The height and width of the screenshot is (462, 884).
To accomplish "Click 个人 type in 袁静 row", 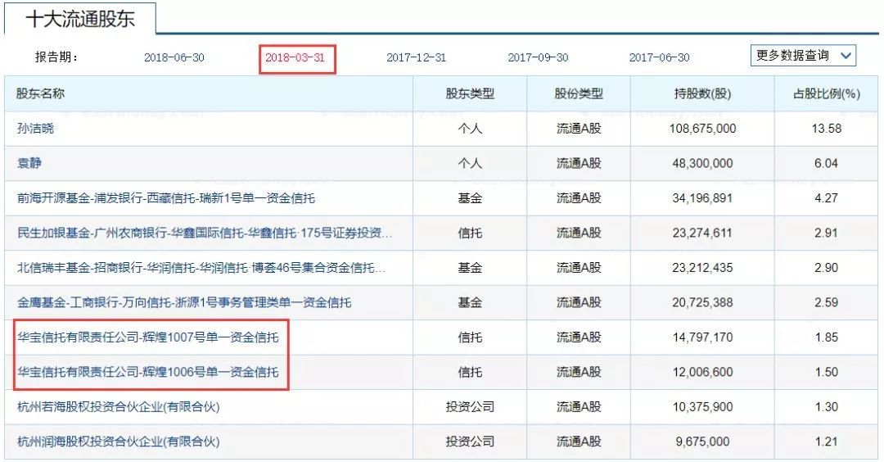I will click(470, 164).
